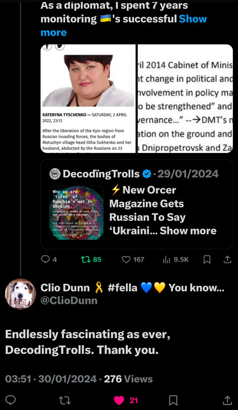Screen dimensions: 238x410
Task: Expand quoted DecodingTrolls tweet via Show more
Action: click(x=188, y=231)
